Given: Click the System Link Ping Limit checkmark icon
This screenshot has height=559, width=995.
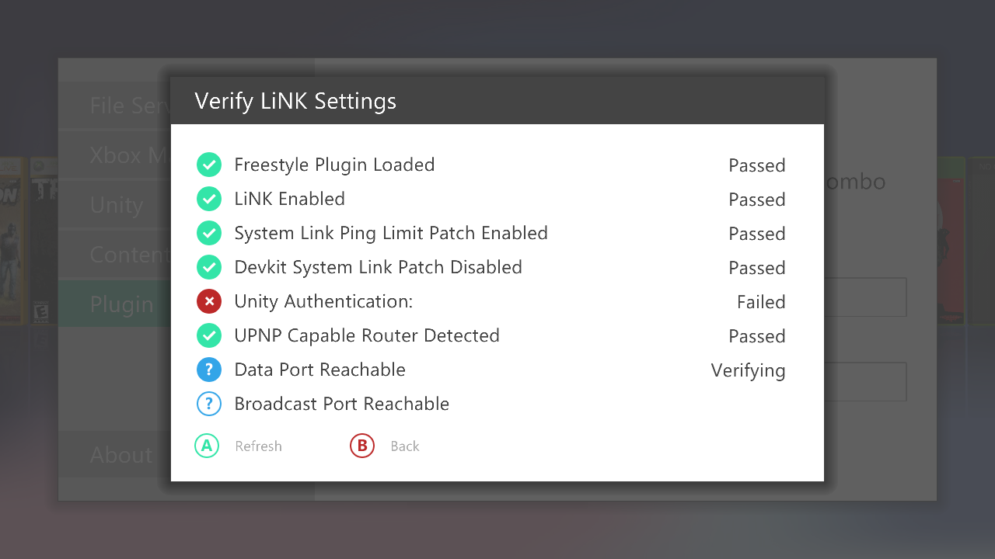Looking at the screenshot, I should coord(208,233).
